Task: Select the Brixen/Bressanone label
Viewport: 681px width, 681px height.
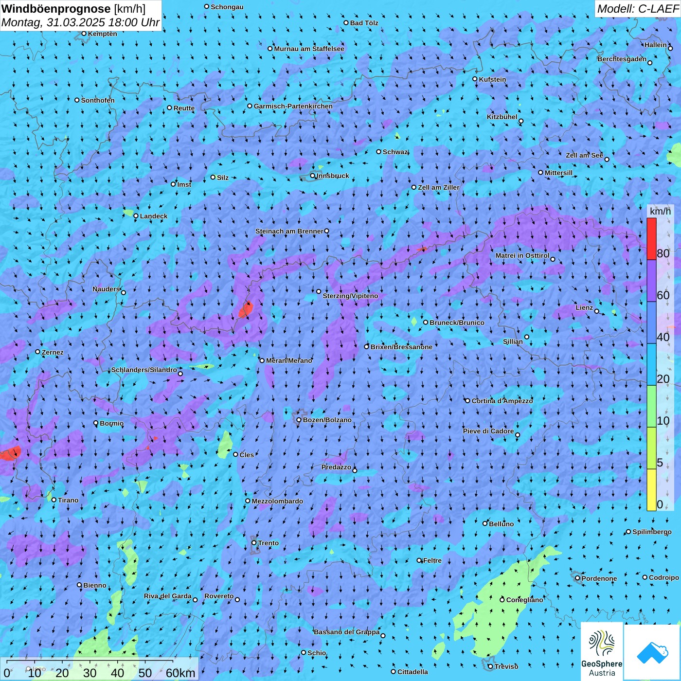Action: click(401, 347)
